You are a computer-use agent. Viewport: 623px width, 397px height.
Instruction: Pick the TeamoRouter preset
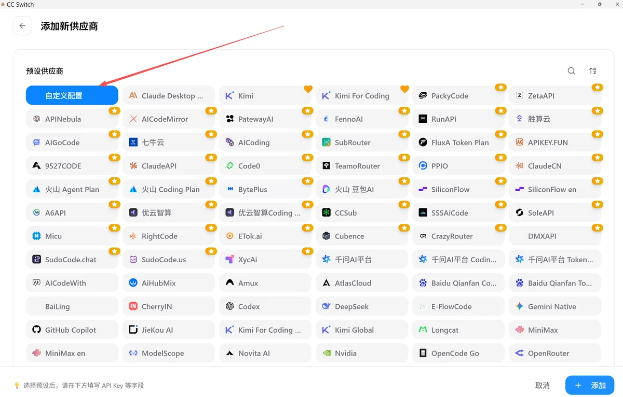pyautogui.click(x=362, y=166)
